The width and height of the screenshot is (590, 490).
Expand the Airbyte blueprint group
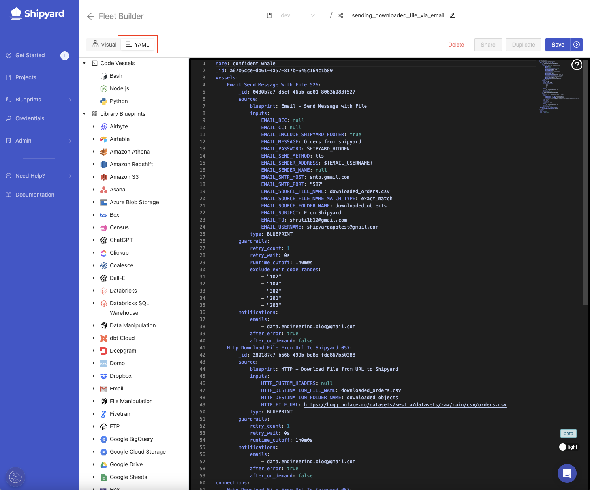point(93,126)
